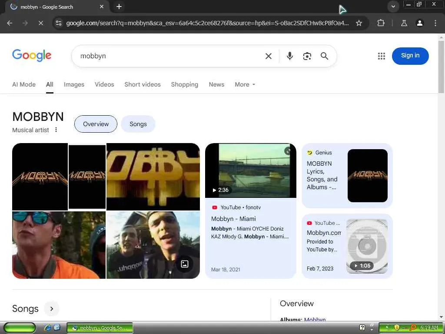The height and width of the screenshot is (334, 445).
Task: Open the Songs section heading
Action: (25, 309)
